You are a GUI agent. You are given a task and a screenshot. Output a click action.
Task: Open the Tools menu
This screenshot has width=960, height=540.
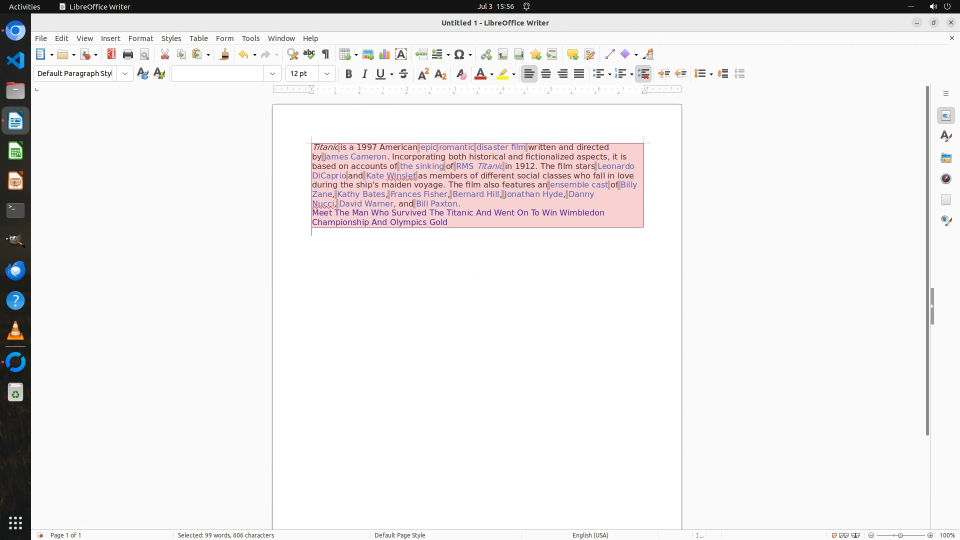tap(250, 38)
